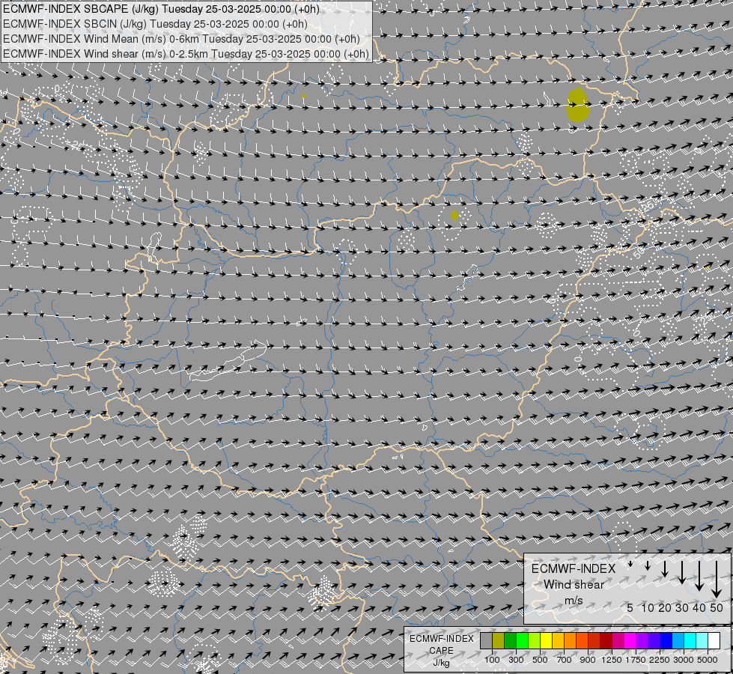Image resolution: width=733 pixels, height=674 pixels.
Task: Click the lime yellow-green CAPE legend swatch
Action: [x=535, y=640]
